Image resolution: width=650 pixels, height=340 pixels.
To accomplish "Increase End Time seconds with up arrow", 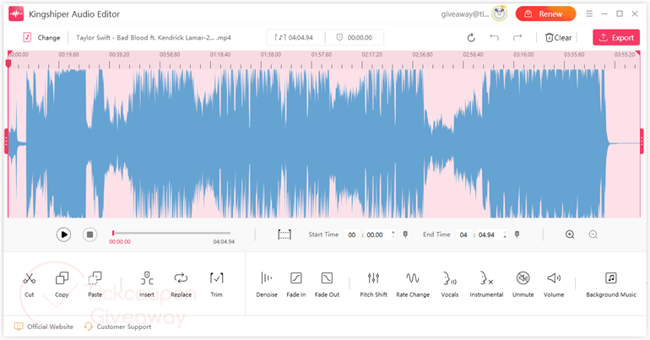I will [x=505, y=232].
